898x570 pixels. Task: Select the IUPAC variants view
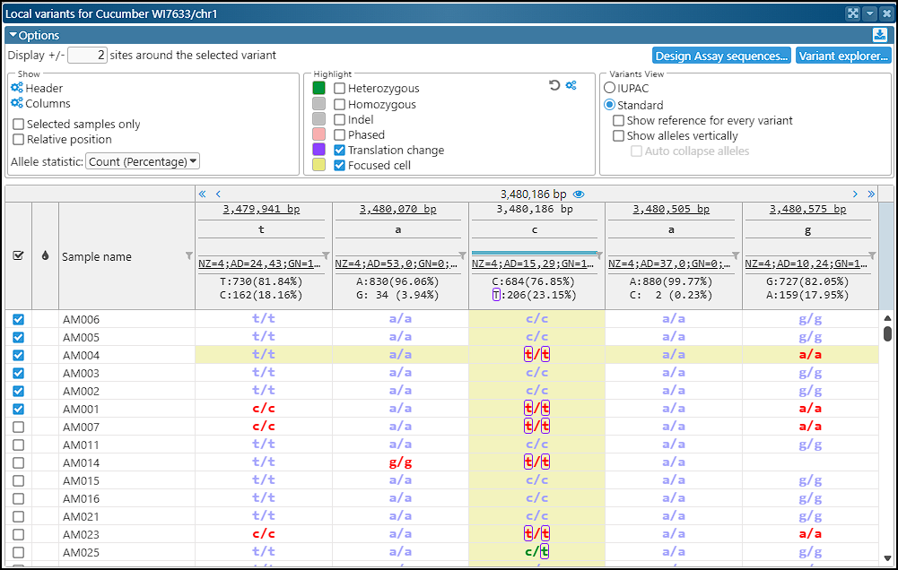tap(610, 89)
